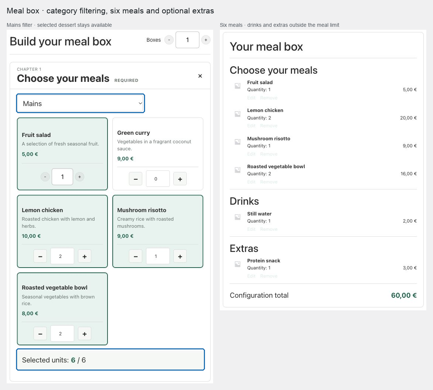Remove Fruit salad from the summary
Screen dimensions: 433x390
269,98
